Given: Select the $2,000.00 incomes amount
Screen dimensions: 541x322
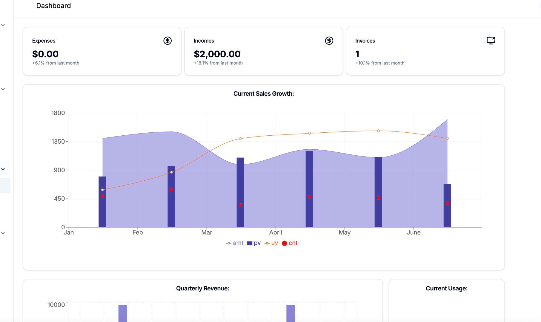Looking at the screenshot, I should tap(217, 54).
